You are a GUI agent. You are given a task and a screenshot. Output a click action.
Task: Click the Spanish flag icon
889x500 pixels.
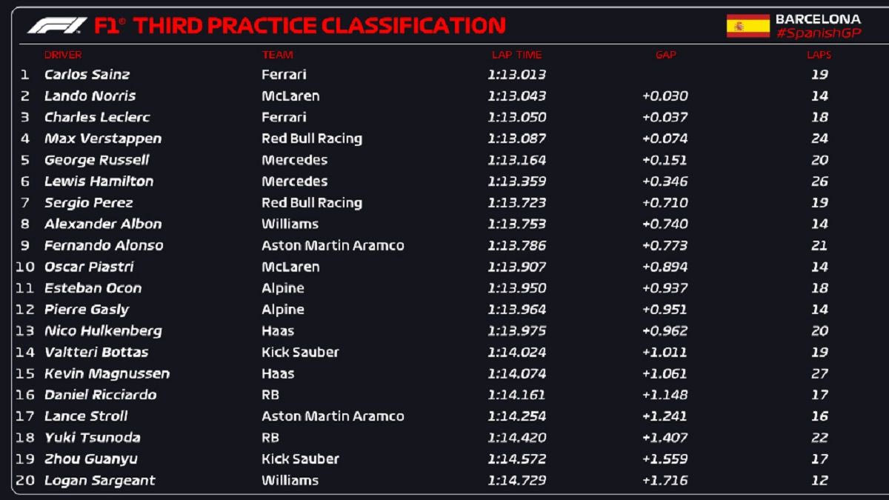[x=748, y=26]
